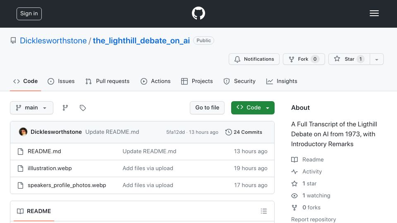View branches via the branch icon
The width and height of the screenshot is (397, 223).
coord(65,108)
